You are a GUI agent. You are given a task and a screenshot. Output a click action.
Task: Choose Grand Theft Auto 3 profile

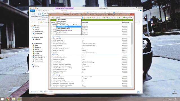coord(69,21)
